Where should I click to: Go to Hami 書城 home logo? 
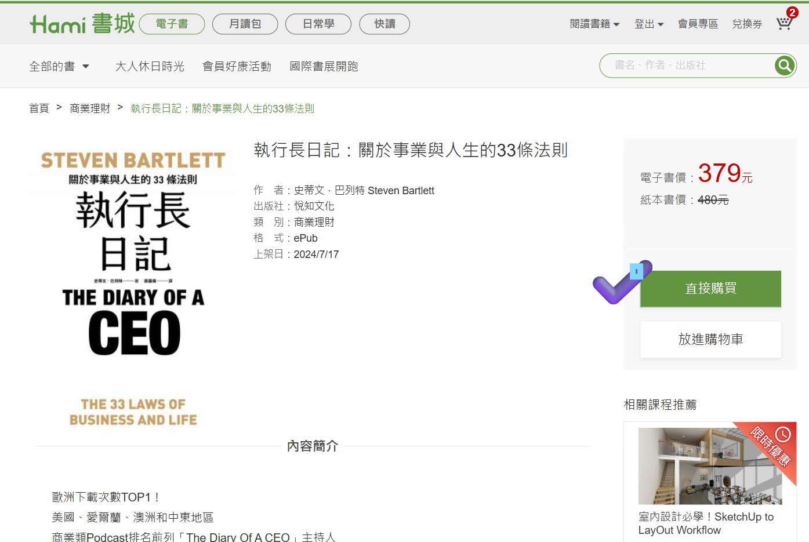82,24
